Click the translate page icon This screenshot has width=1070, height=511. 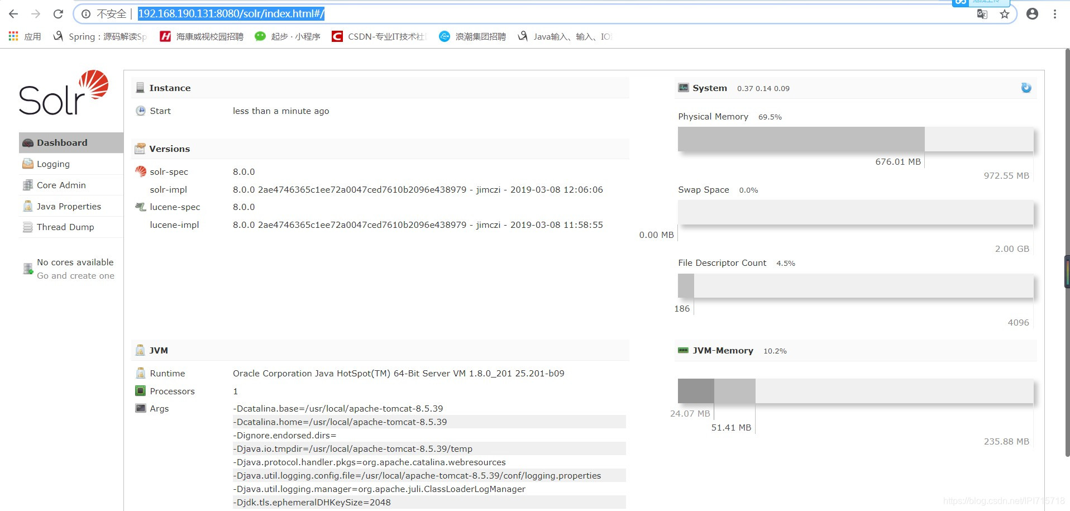tap(982, 14)
